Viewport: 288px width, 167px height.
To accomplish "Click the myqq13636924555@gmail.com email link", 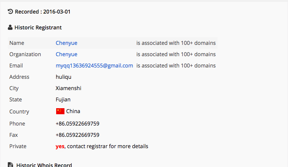I will pos(94,66).
